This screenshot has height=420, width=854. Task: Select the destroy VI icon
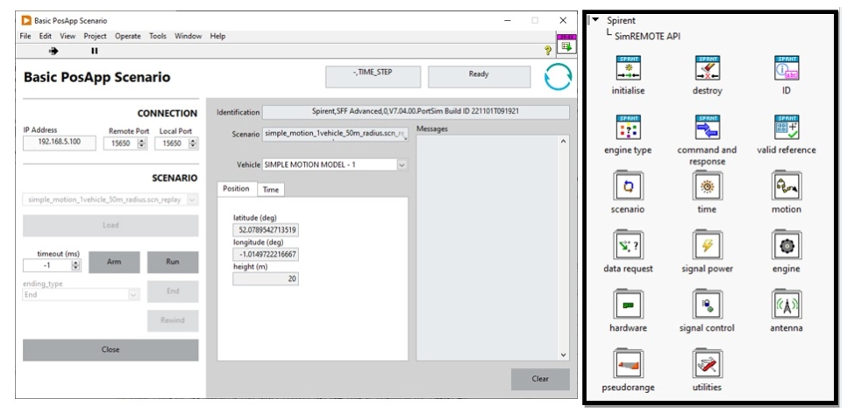pyautogui.click(x=708, y=68)
